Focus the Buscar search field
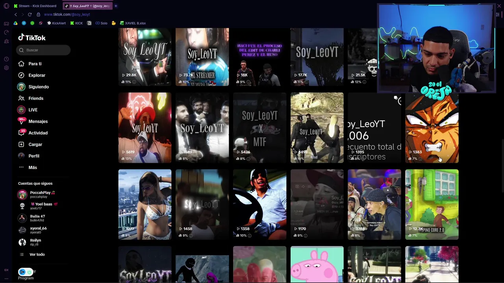The height and width of the screenshot is (283, 504). click(44, 50)
